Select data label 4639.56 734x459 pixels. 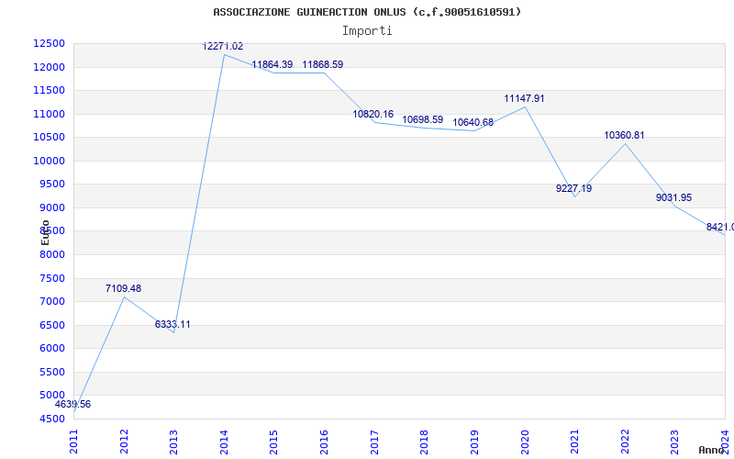[72, 404]
